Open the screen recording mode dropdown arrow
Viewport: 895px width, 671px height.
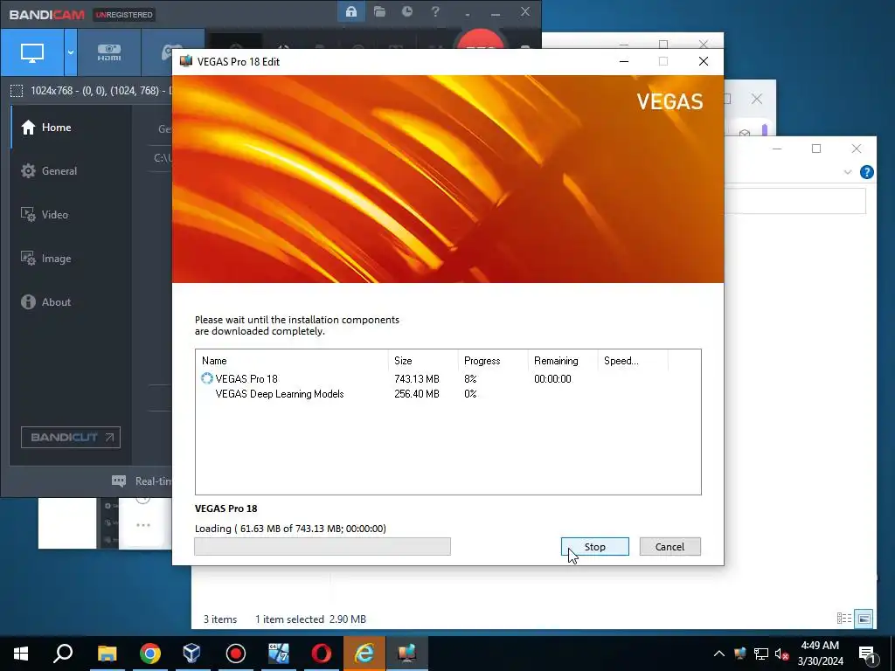[x=71, y=52]
